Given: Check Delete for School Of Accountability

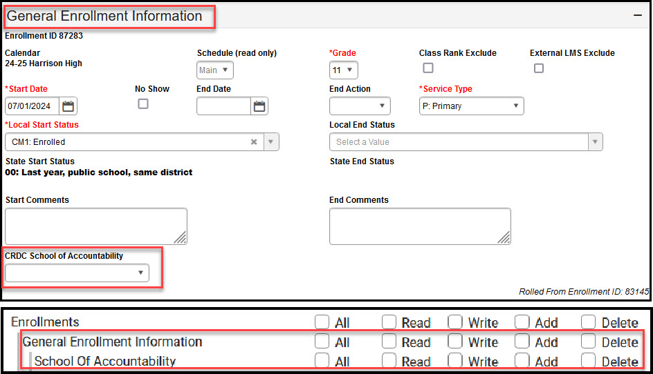Looking at the screenshot, I should coord(589,361).
